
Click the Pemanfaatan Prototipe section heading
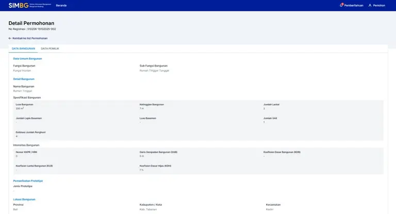[x=28, y=181]
